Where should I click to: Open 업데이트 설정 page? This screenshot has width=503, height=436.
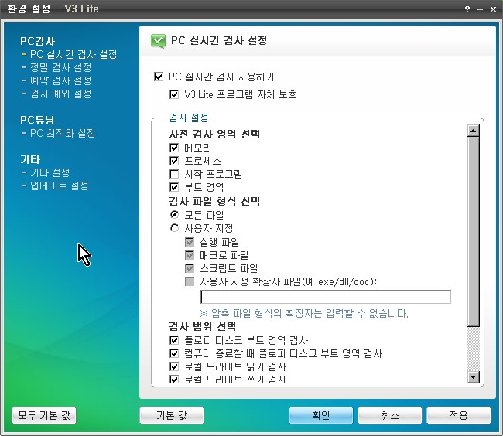pyautogui.click(x=59, y=186)
